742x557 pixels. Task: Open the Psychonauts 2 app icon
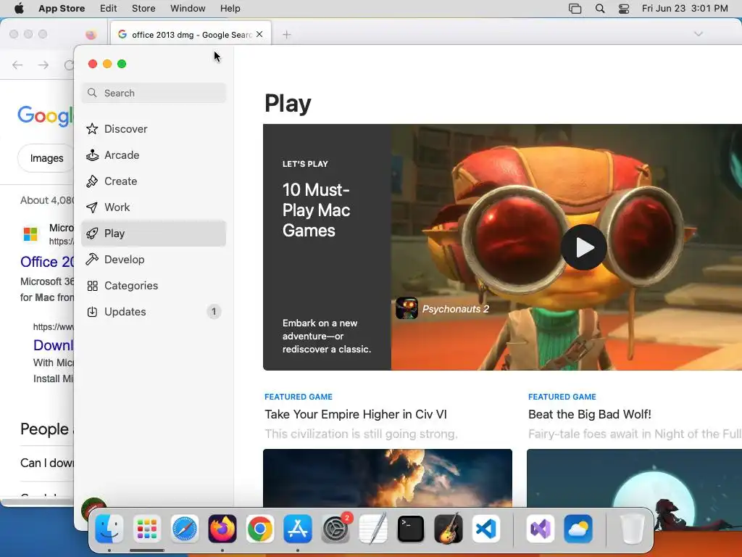pos(407,308)
